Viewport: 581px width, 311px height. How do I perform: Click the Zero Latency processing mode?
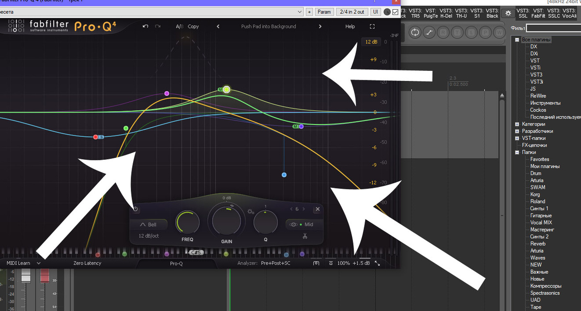point(87,263)
